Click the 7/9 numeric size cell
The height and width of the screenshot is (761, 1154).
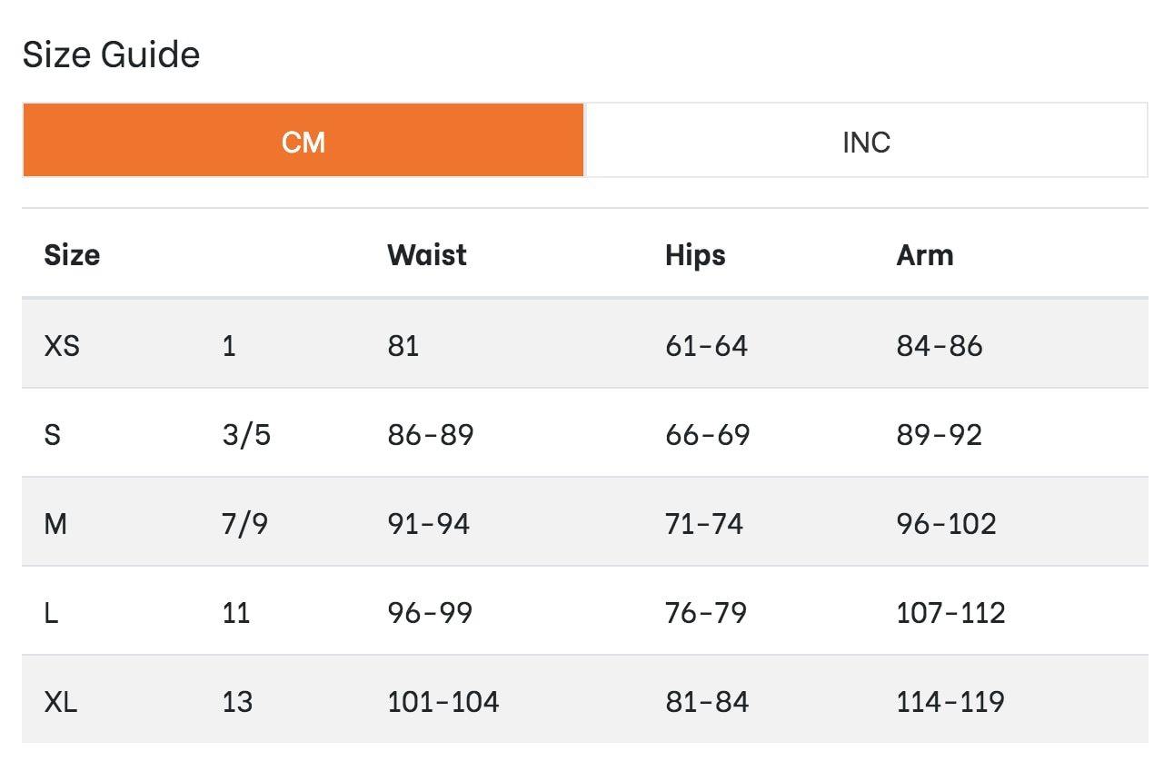coord(244,524)
